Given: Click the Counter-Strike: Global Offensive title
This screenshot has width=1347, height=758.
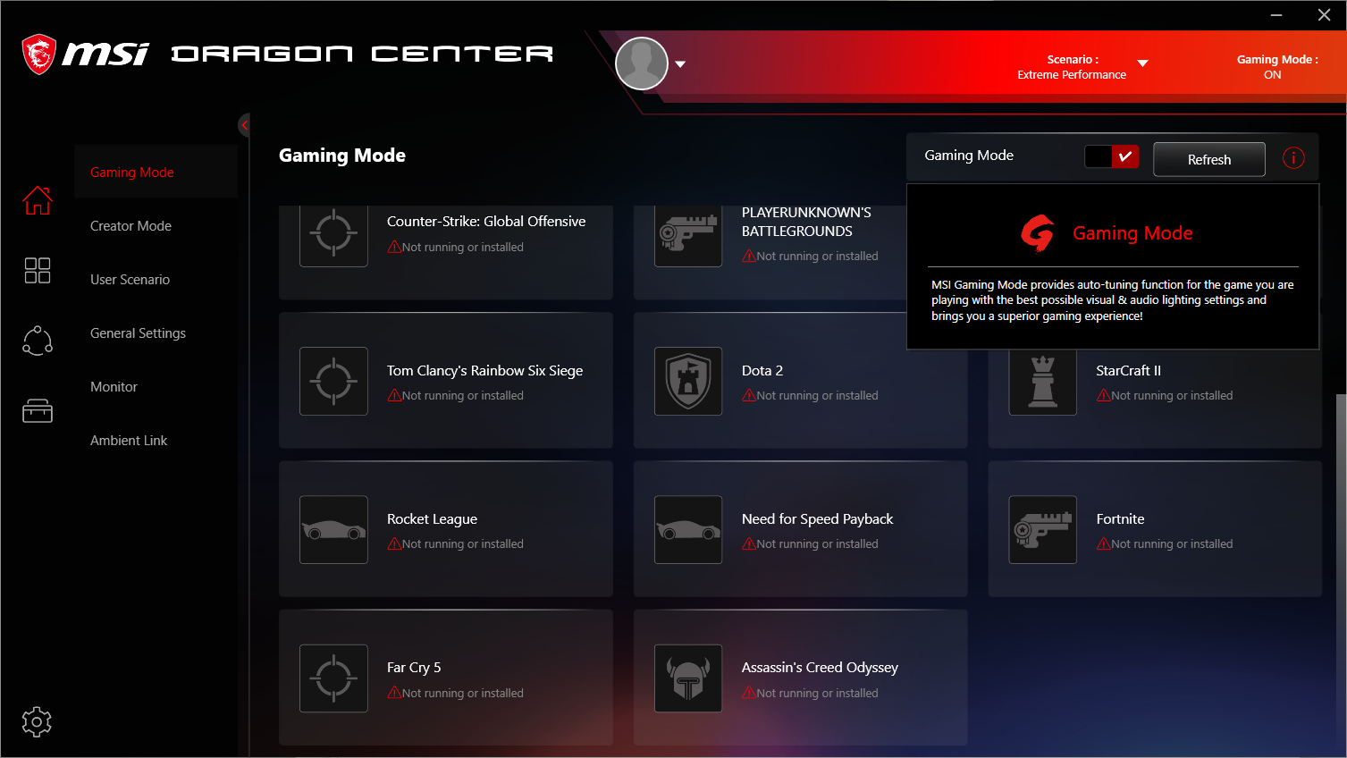Looking at the screenshot, I should coord(486,222).
